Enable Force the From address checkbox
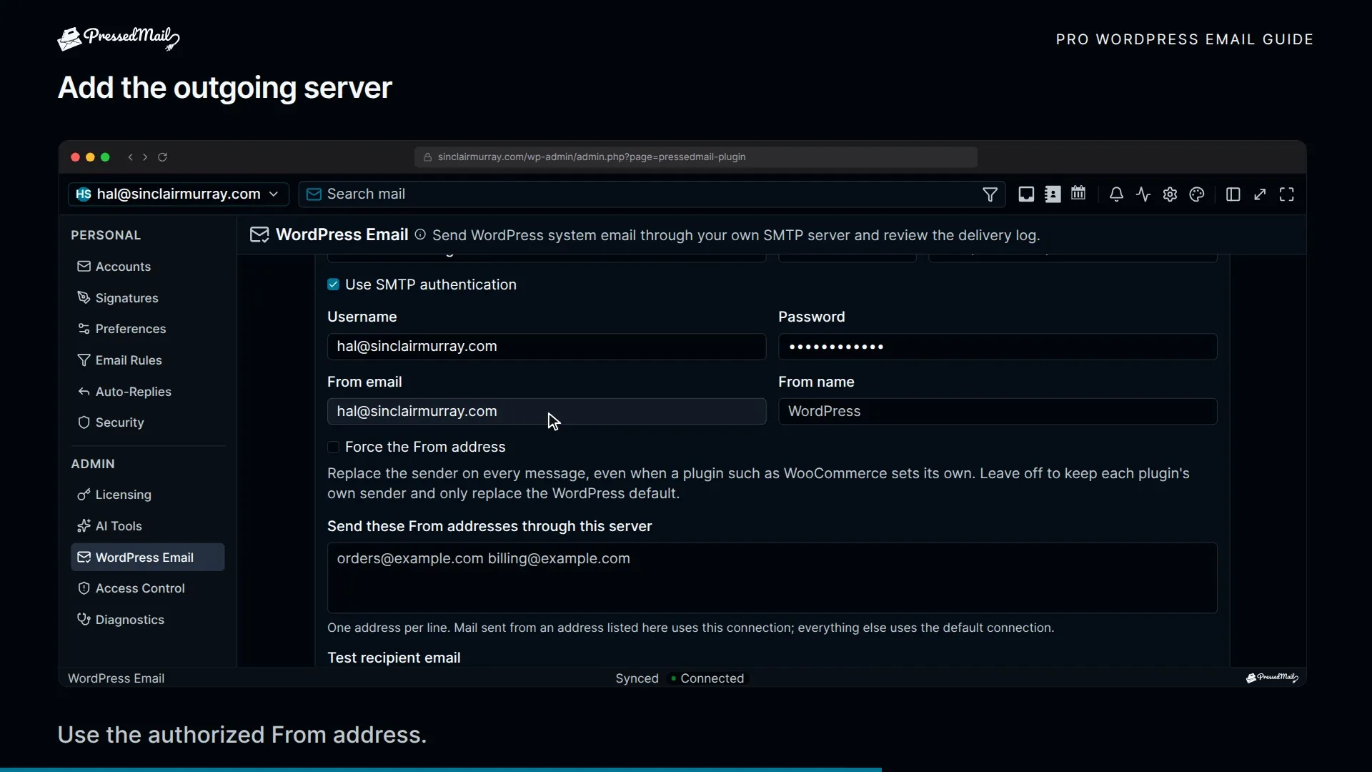1372x772 pixels. 333,447
